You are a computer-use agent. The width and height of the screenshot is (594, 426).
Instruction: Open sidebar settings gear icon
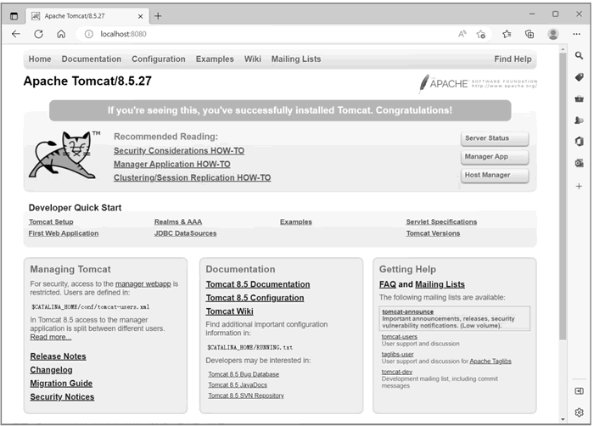579,412
